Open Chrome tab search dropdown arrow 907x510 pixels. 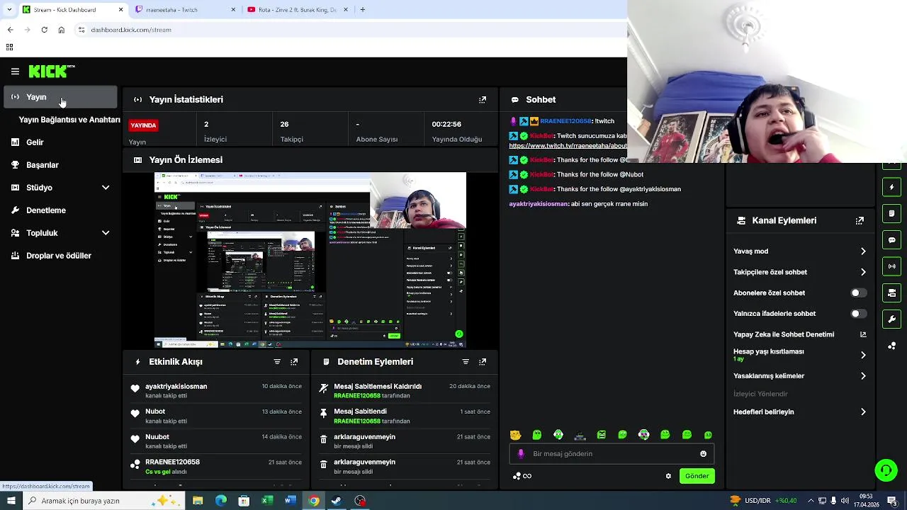click(x=9, y=10)
